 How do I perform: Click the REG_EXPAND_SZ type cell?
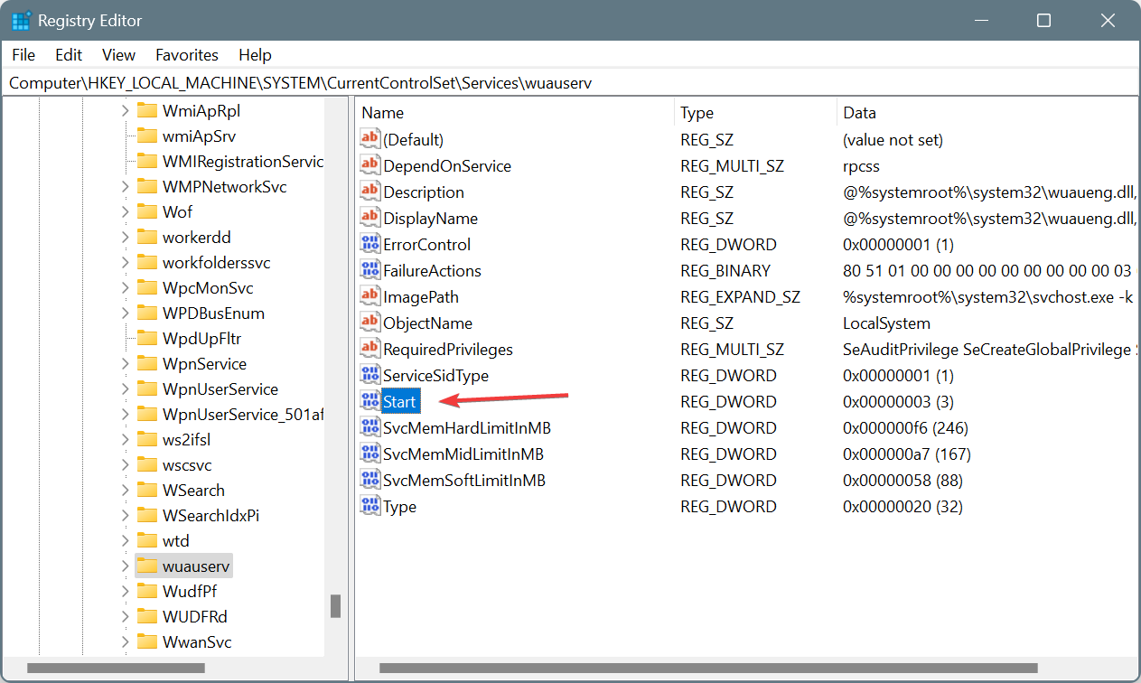point(741,296)
